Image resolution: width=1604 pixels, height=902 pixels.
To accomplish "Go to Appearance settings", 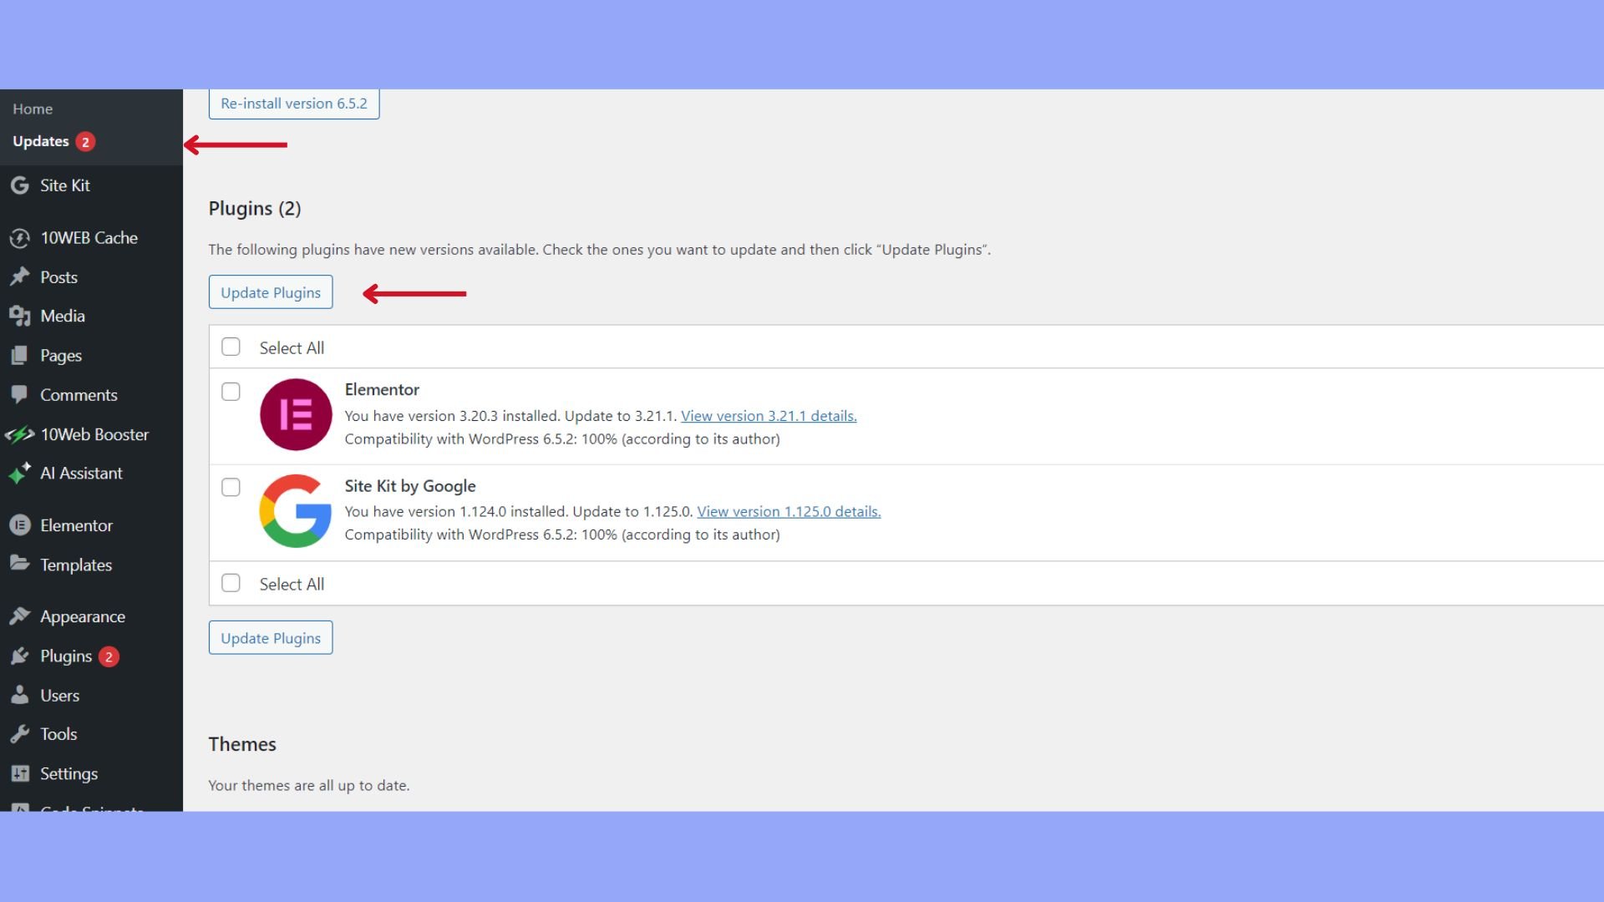I will (x=82, y=616).
